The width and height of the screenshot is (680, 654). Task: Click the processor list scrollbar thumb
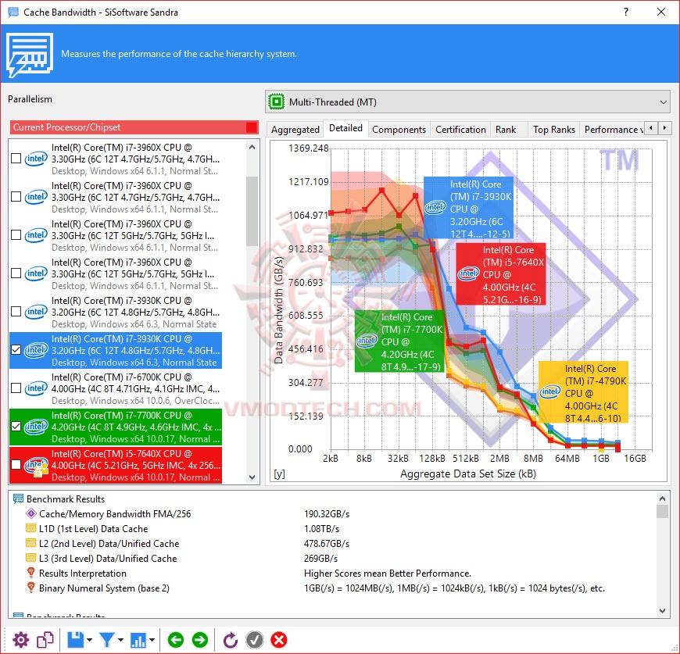click(252, 211)
